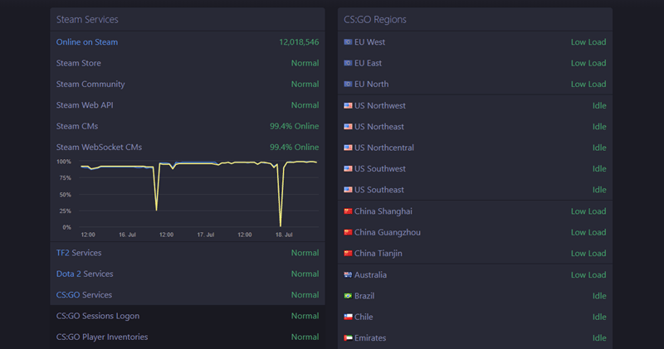Click the US Southwest flag icon

click(348, 169)
